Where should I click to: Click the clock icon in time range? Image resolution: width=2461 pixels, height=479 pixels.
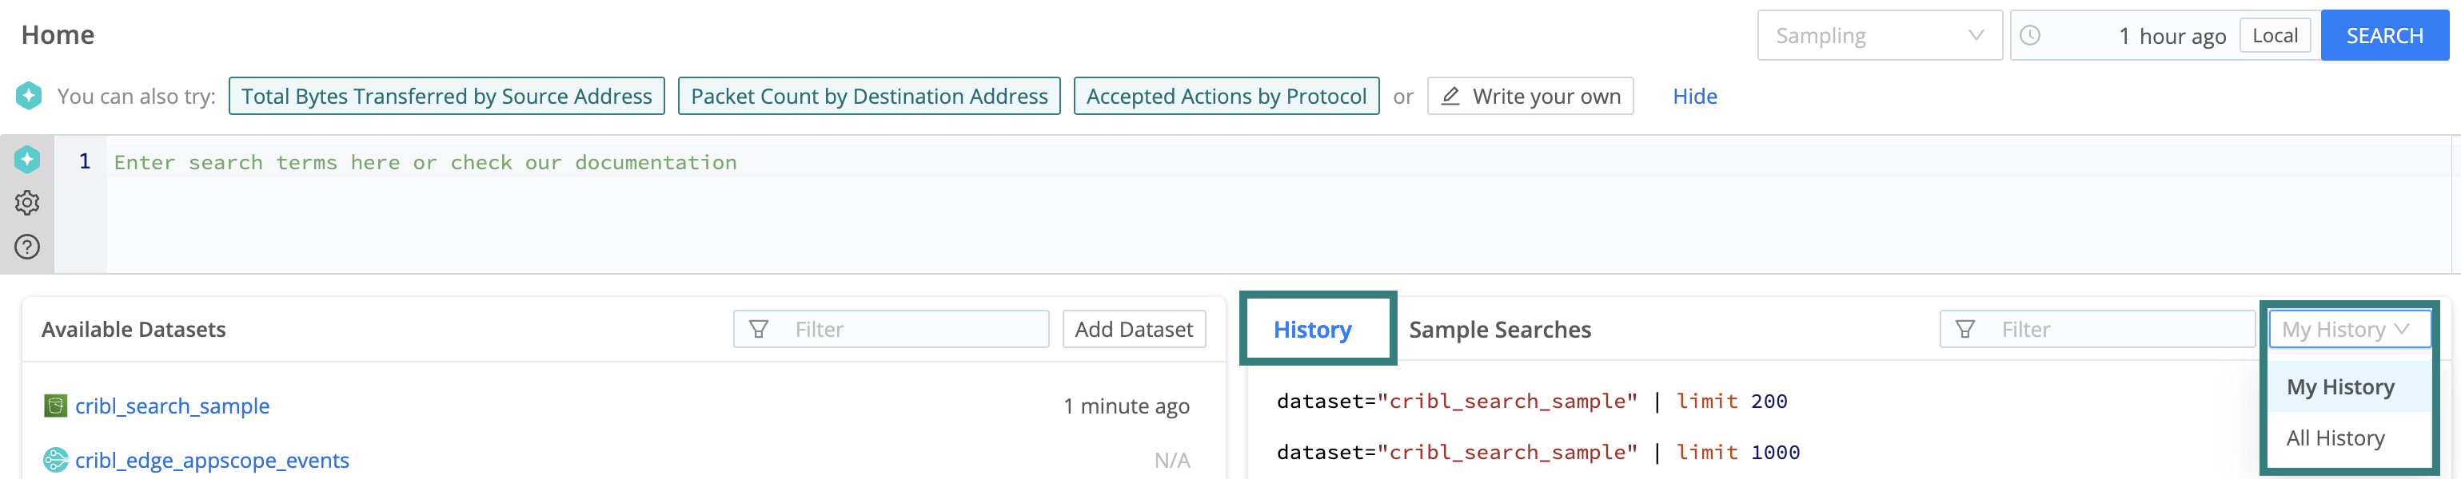click(2030, 35)
